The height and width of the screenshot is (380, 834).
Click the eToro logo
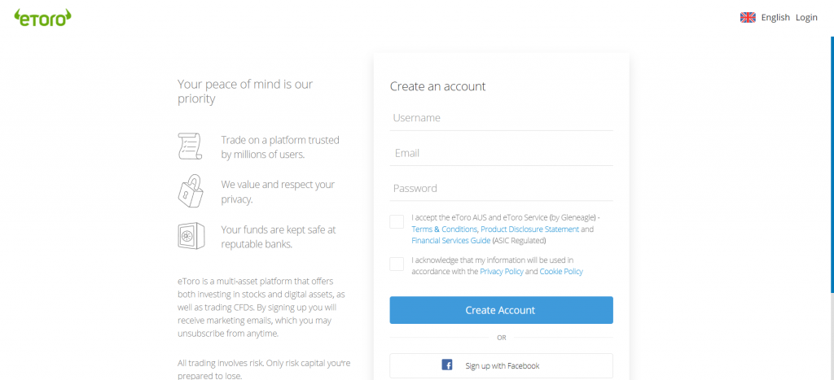tap(42, 16)
